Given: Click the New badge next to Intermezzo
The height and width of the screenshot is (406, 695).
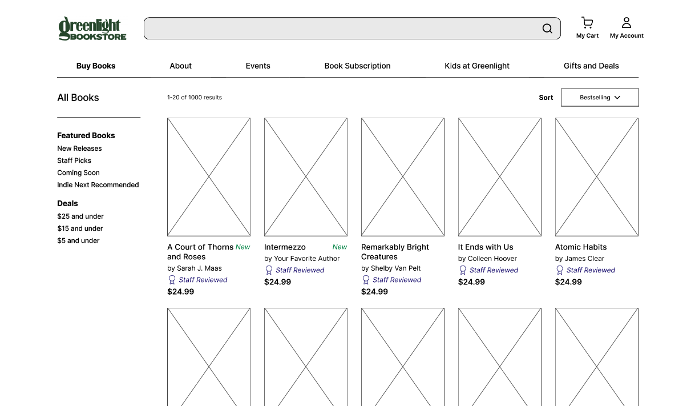Looking at the screenshot, I should coord(340,247).
